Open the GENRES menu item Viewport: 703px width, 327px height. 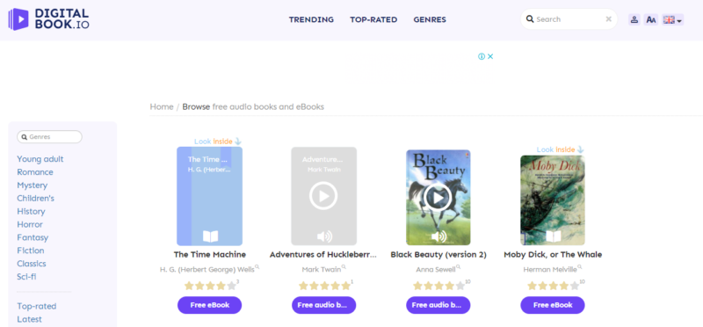[x=430, y=19]
